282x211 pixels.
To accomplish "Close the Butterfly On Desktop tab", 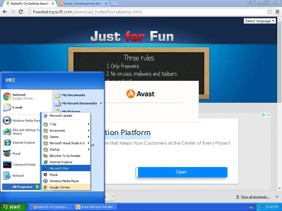I will coord(53,4).
